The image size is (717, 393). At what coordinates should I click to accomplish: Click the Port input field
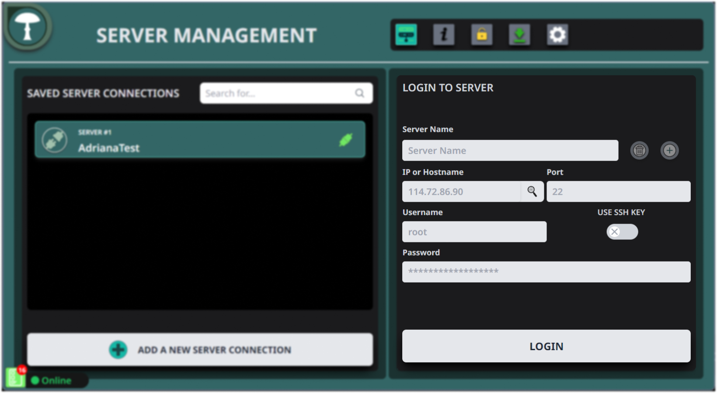point(619,191)
